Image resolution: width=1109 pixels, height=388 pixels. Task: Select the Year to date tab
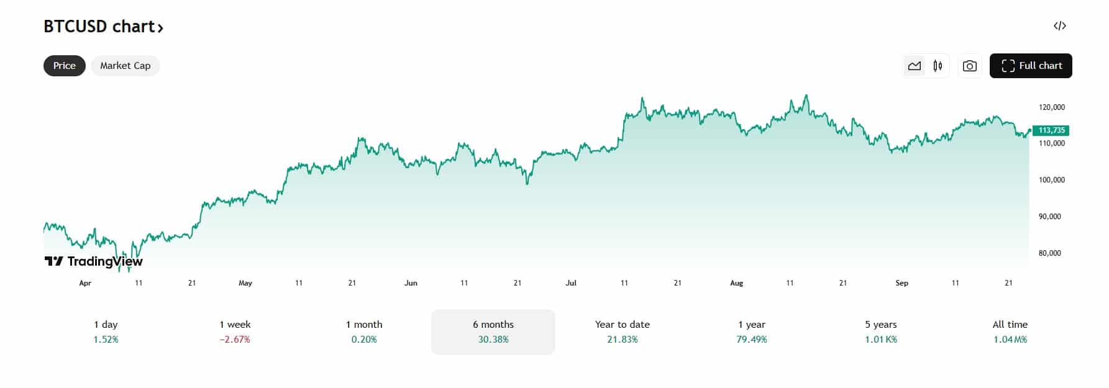622,332
